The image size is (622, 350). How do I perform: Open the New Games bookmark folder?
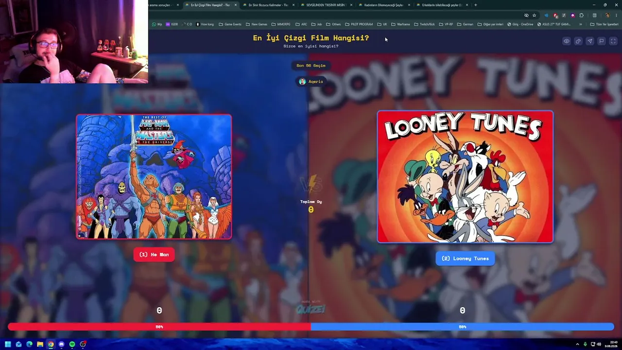tap(257, 24)
